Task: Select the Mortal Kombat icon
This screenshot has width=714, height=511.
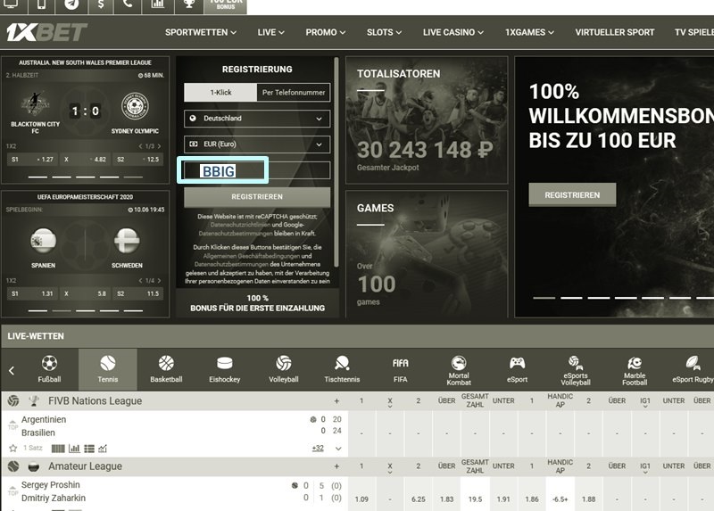Action: coord(459,370)
